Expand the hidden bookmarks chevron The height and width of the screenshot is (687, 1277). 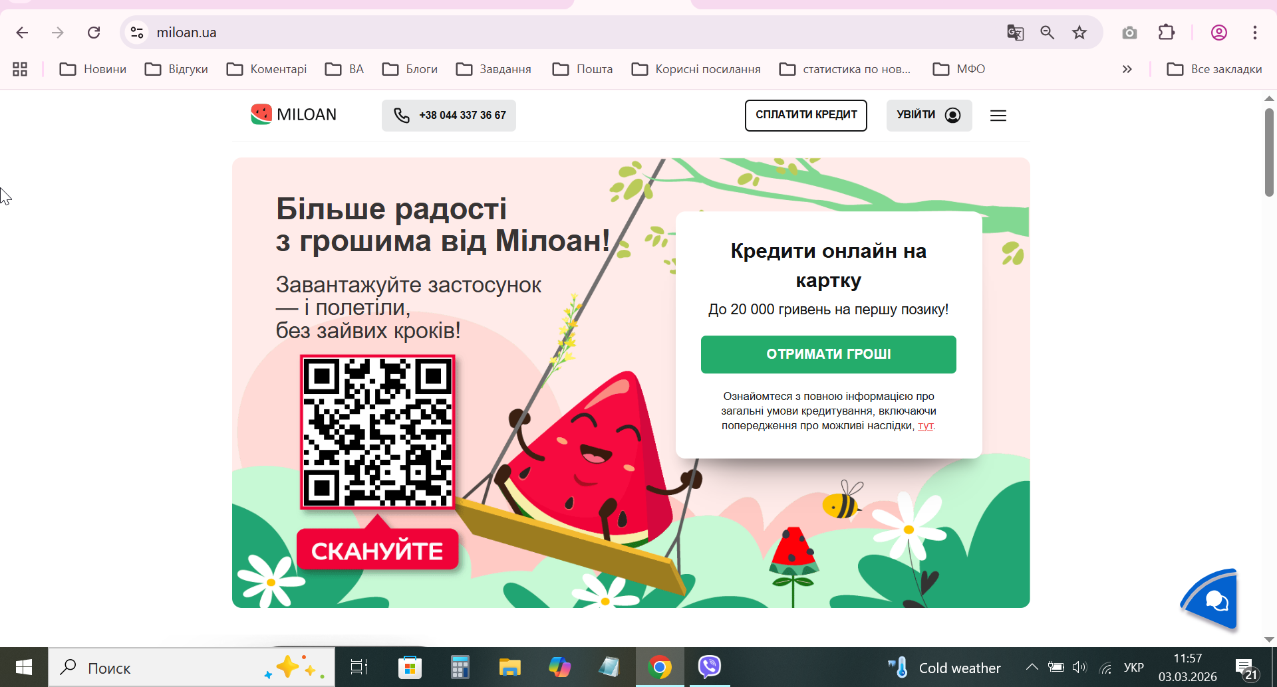1127,69
